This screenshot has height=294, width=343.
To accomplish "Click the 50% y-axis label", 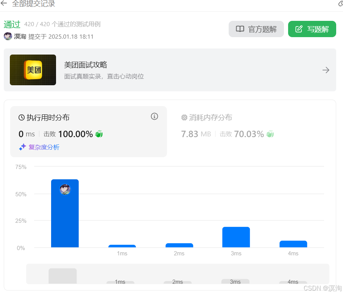I will [21, 194].
